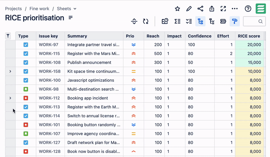
Task: Open the three-dot more menu
Action: [235, 9]
